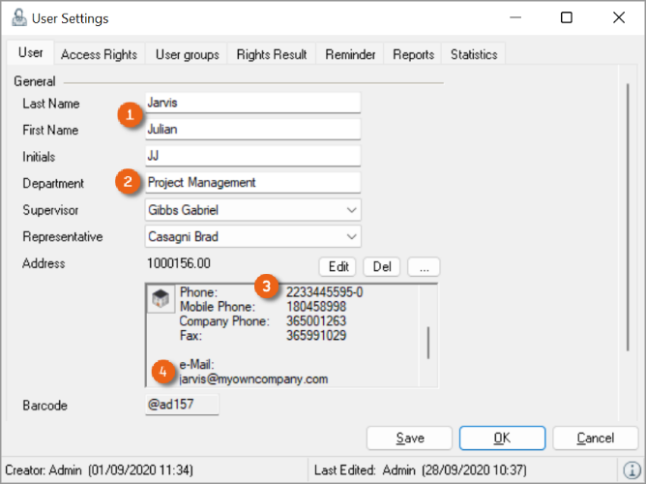Click the address details scrollbar
The image size is (646, 484).
(428, 342)
